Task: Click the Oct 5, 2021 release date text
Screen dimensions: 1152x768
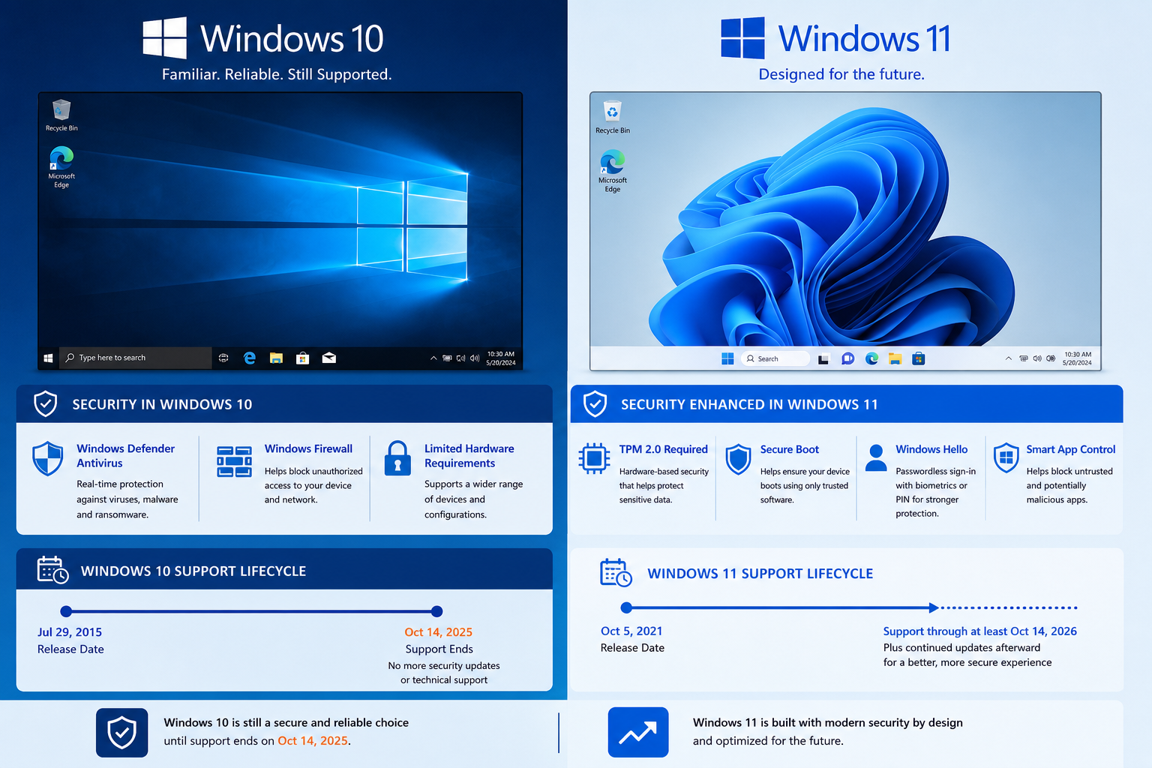Action: click(x=631, y=631)
